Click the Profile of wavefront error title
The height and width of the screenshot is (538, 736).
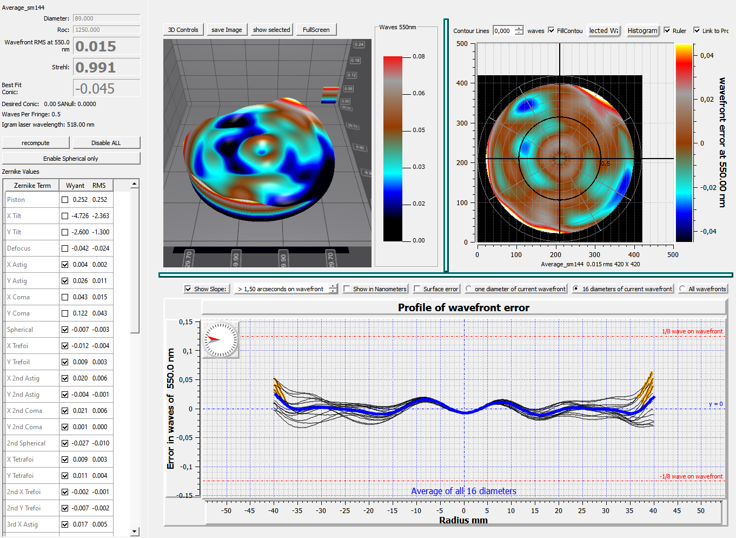tap(464, 307)
